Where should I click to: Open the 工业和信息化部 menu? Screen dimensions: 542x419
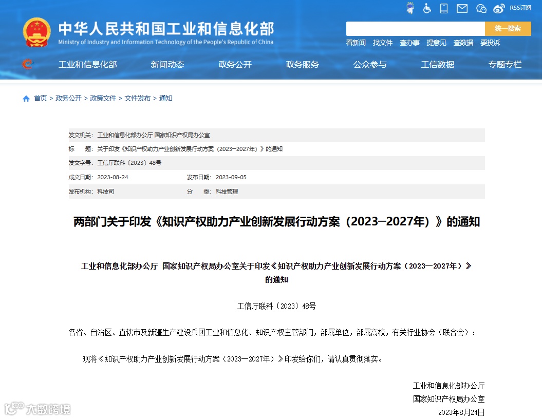point(88,65)
